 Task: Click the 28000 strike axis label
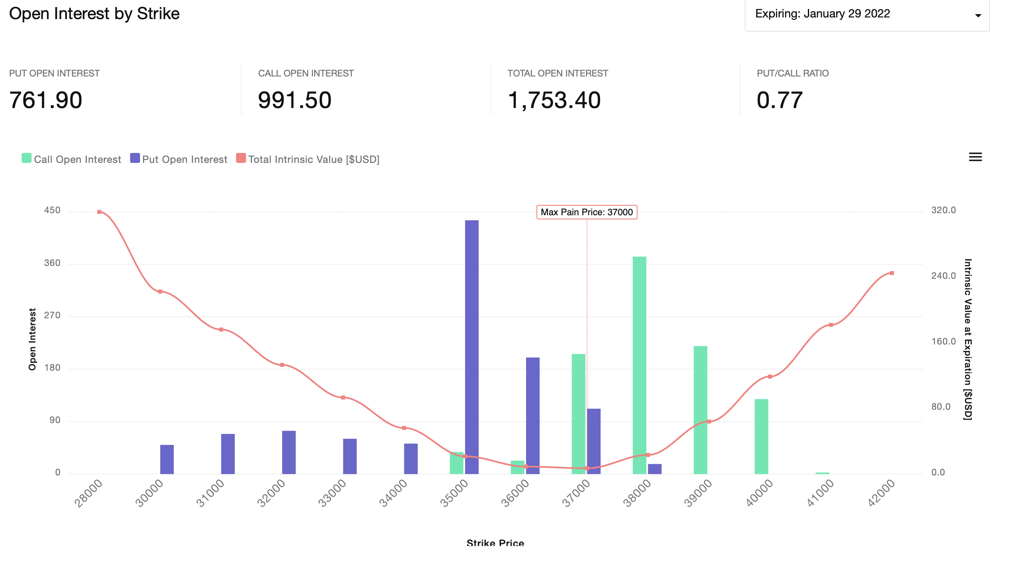[89, 493]
